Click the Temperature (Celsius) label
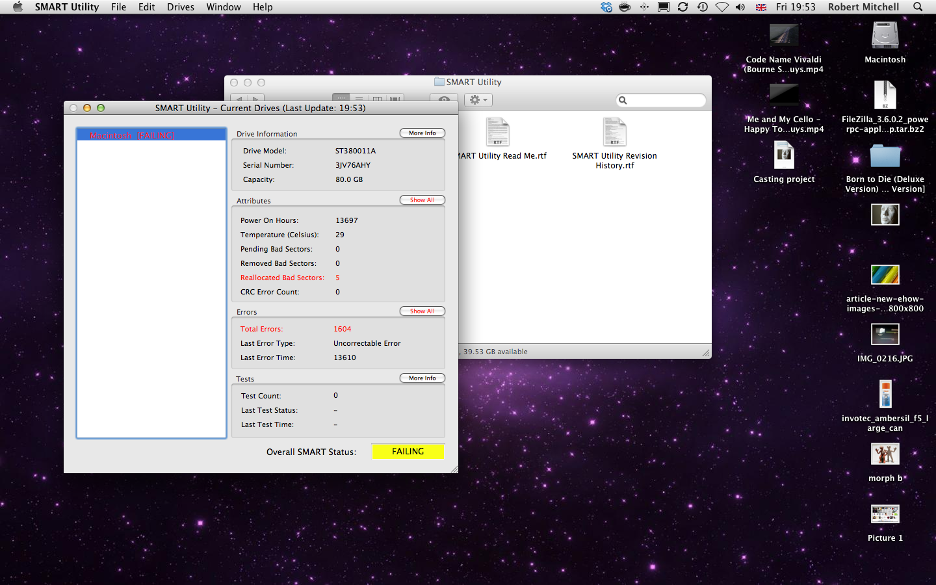 pos(279,235)
